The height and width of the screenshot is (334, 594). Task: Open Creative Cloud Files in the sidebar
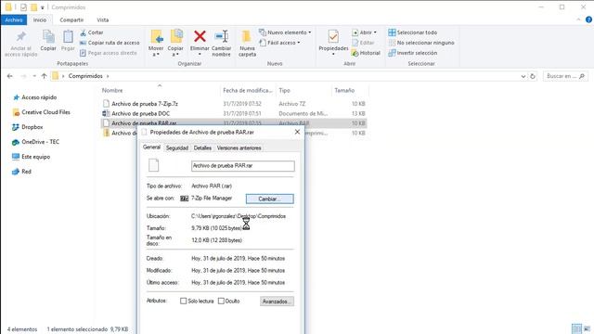41,112
